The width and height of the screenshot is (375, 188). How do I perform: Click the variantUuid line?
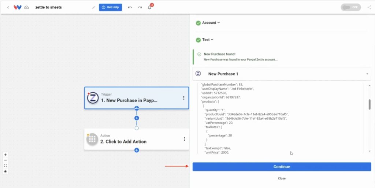coord(246,118)
